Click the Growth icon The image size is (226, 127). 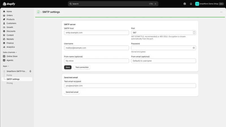(x=4, y=27)
